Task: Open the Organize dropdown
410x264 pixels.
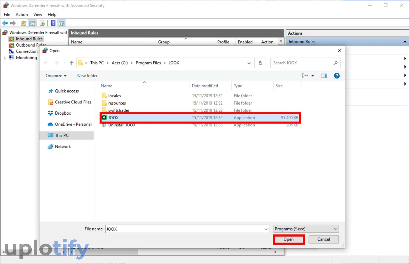Action: 56,76
